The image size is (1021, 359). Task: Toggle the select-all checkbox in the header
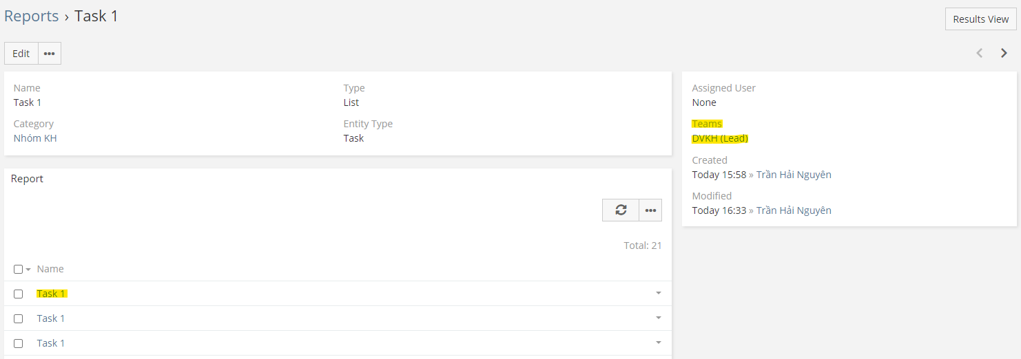click(19, 269)
